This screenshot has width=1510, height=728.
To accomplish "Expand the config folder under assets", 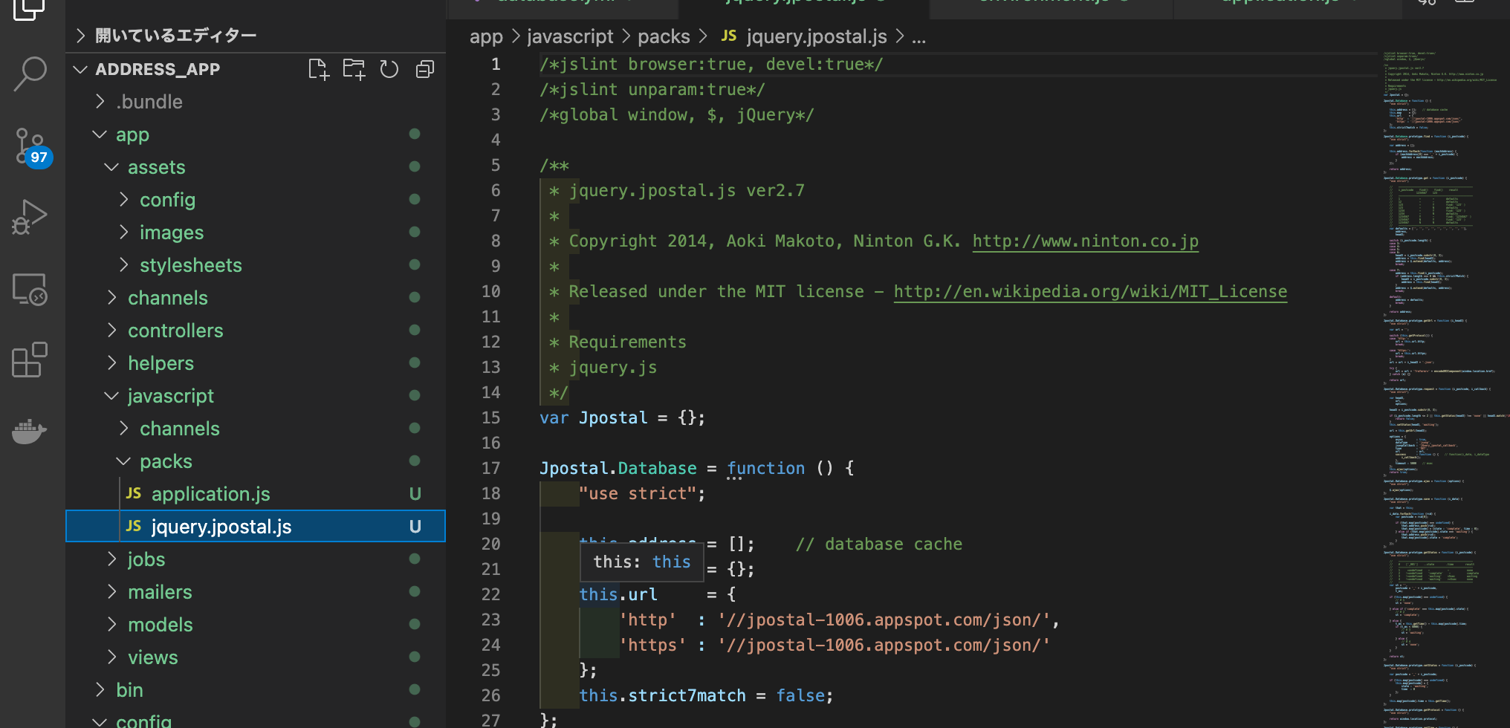I will 124,200.
